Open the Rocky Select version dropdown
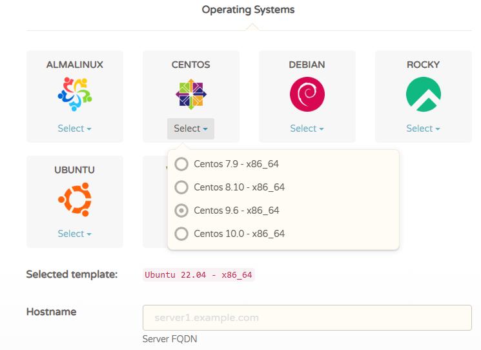Screen dimensions: 481x350 pos(423,129)
